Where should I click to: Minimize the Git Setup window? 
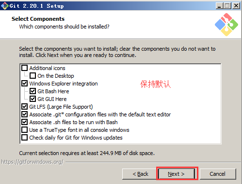pyautogui.click(x=219, y=6)
